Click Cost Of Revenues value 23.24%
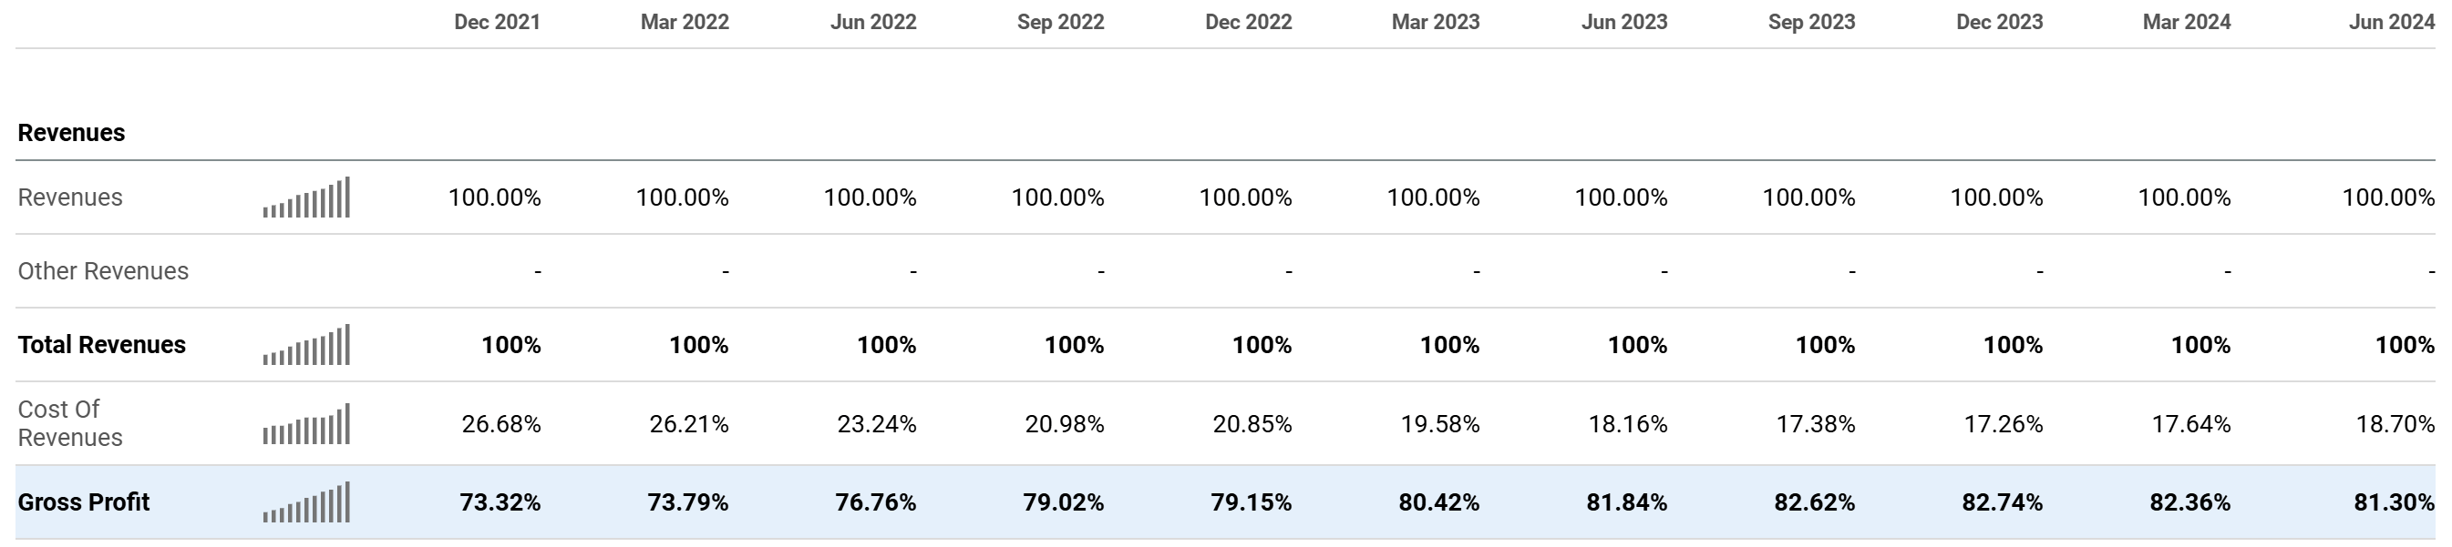Image resolution: width=2452 pixels, height=547 pixels. 877,423
